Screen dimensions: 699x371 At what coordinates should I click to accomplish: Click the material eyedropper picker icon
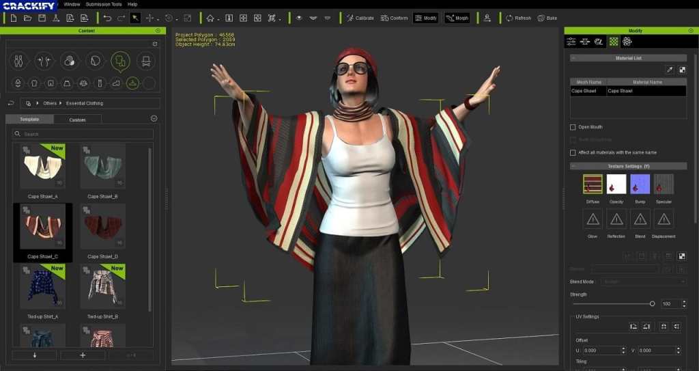click(670, 70)
